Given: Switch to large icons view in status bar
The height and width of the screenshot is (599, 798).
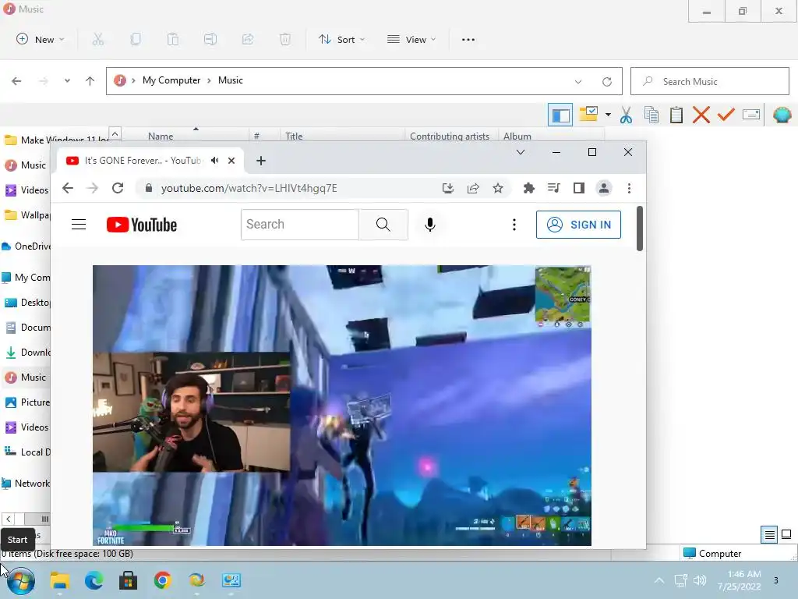Looking at the screenshot, I should [786, 534].
